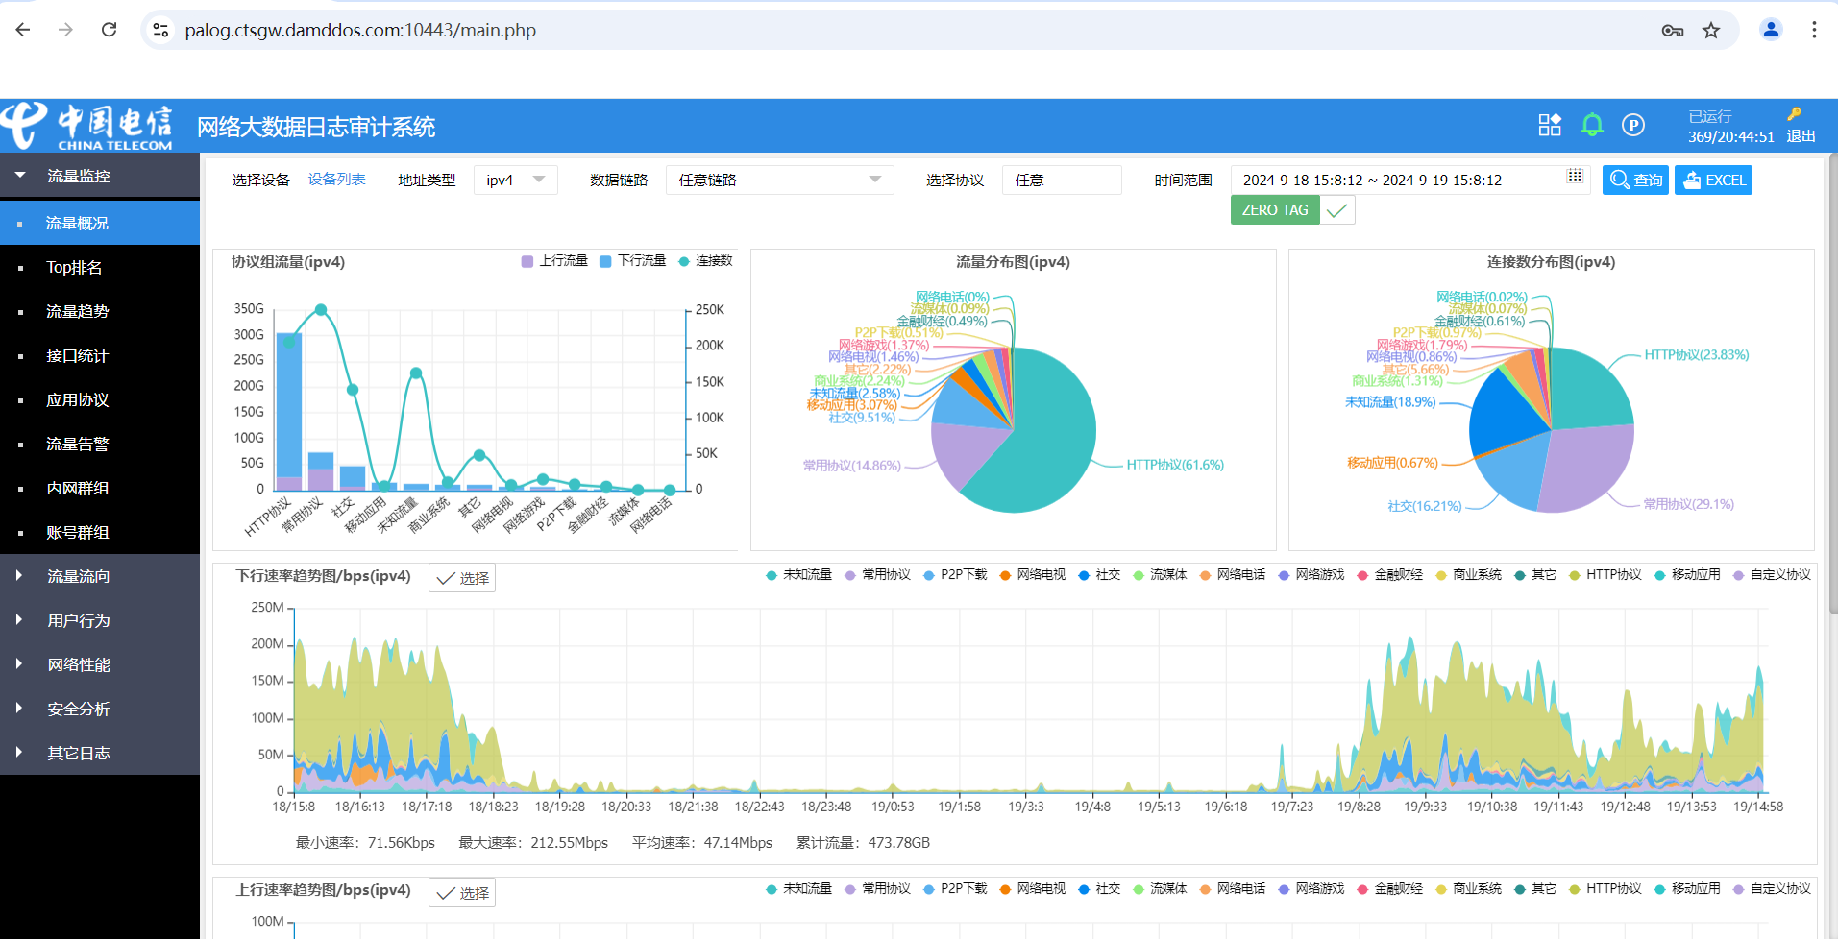Viewport: 1838px width, 939px height.
Task: Click the key icon above 退出
Action: coord(1794,113)
